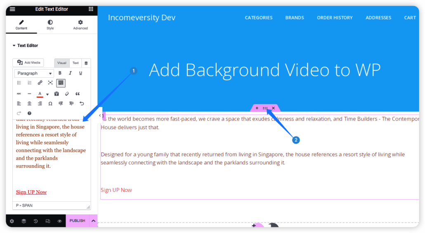The image size is (425, 233).
Task: Open page settings gear in footer
Action: [x=12, y=221]
